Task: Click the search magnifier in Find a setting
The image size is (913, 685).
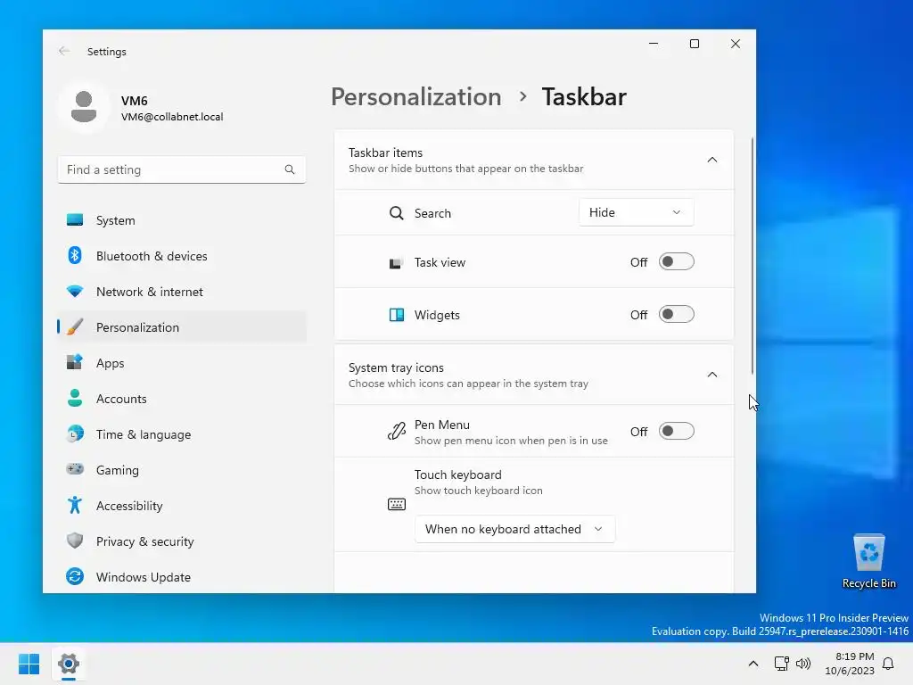Action: 290,169
